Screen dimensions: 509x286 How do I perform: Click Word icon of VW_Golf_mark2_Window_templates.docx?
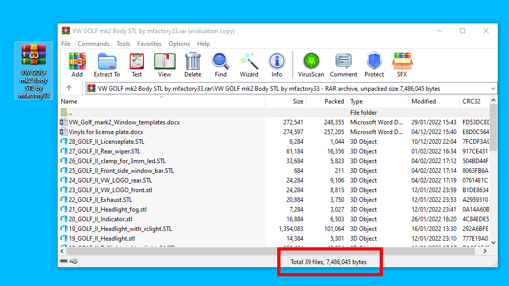(x=64, y=122)
